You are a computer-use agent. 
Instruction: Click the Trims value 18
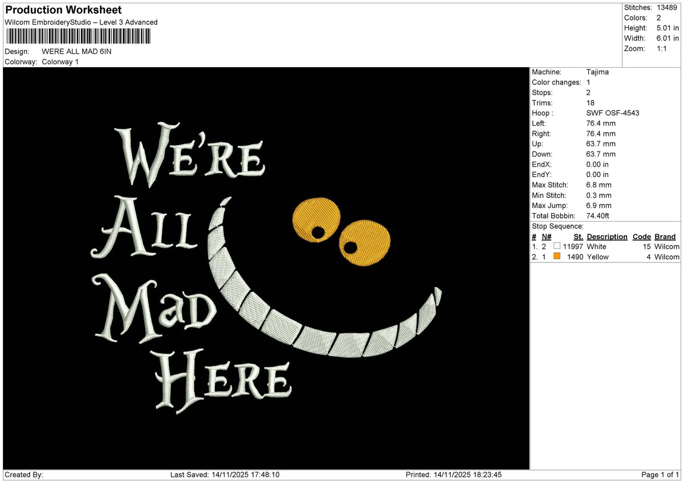pyautogui.click(x=591, y=103)
